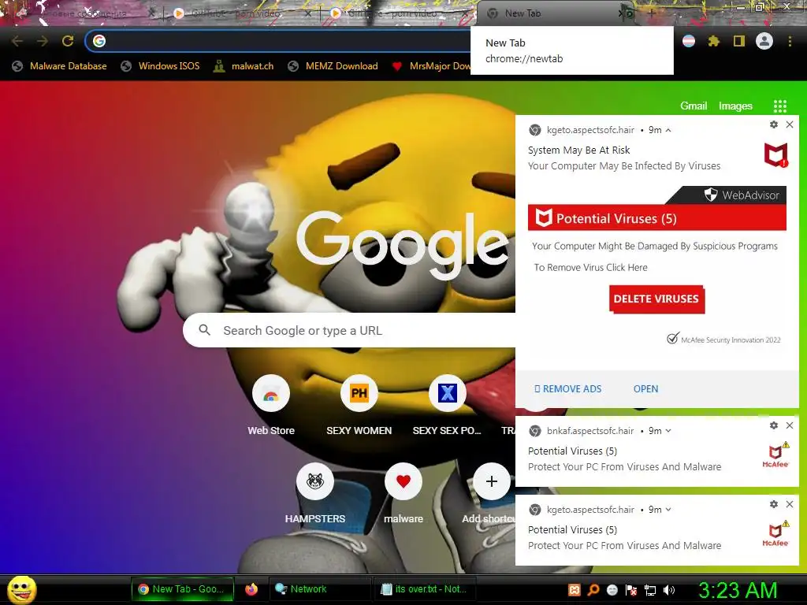807x605 pixels.
Task: Switch to the Network taskbar window
Action: (x=320, y=589)
